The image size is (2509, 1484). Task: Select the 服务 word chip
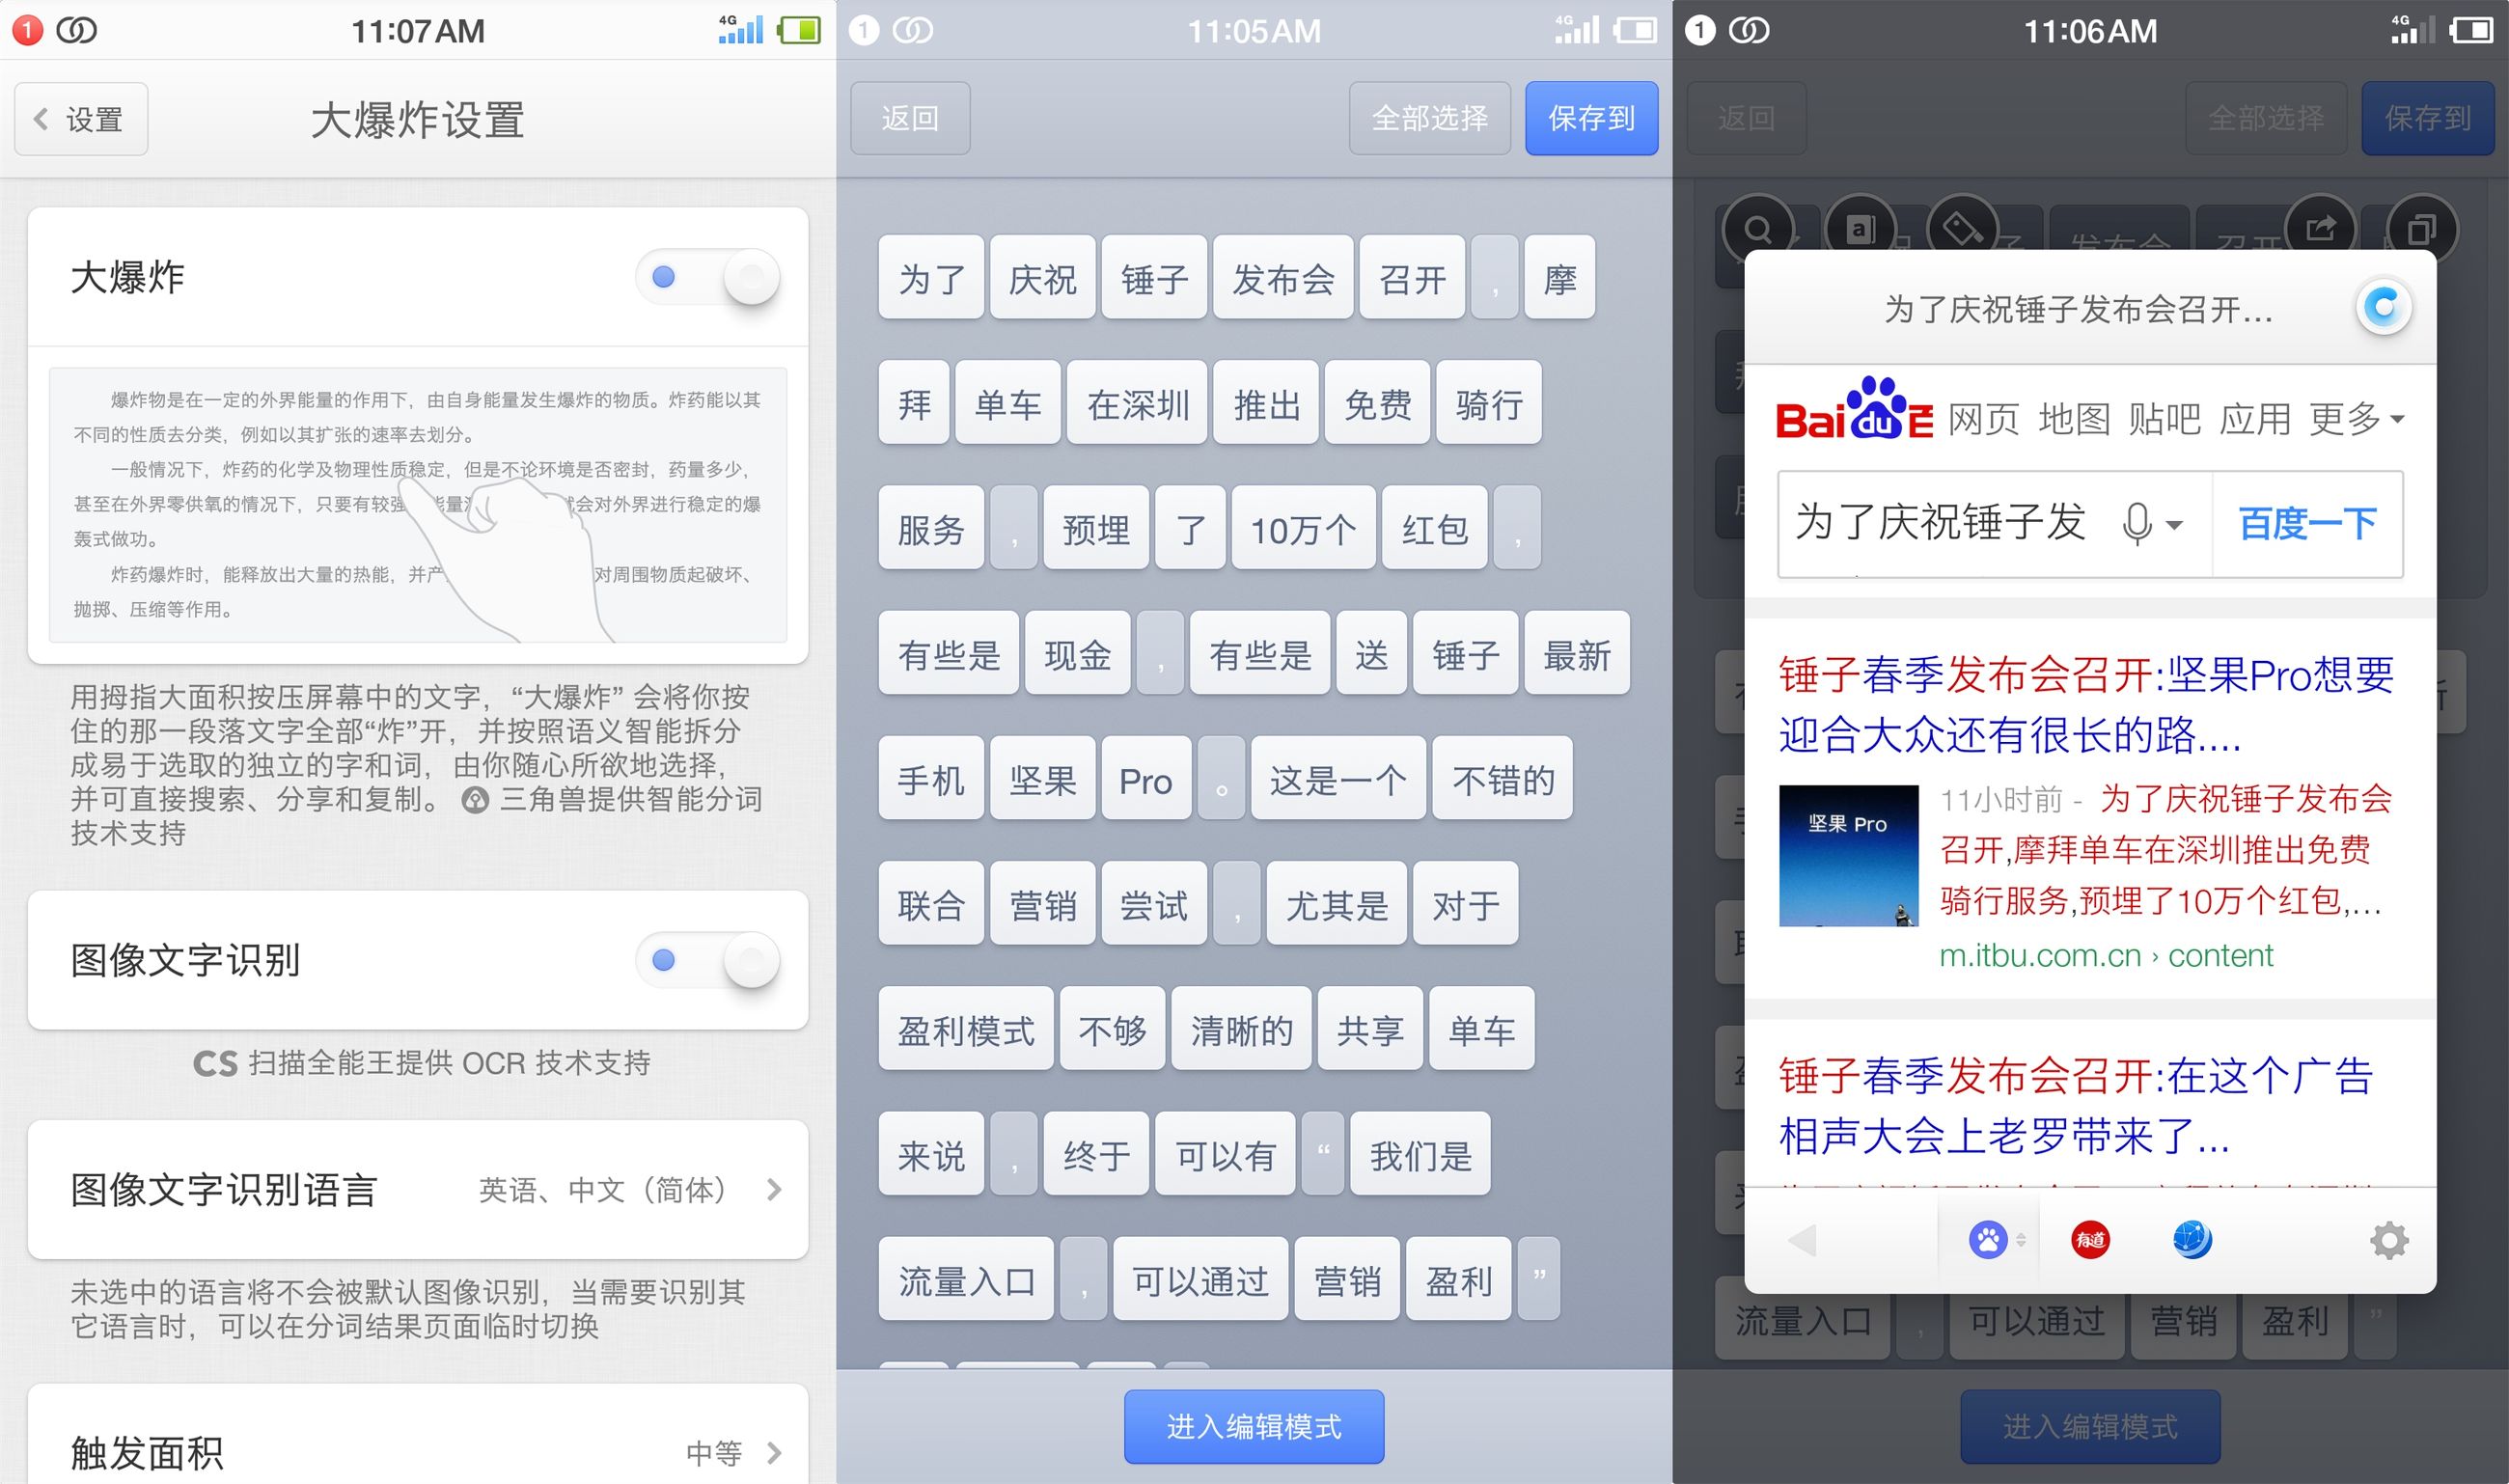(x=931, y=528)
